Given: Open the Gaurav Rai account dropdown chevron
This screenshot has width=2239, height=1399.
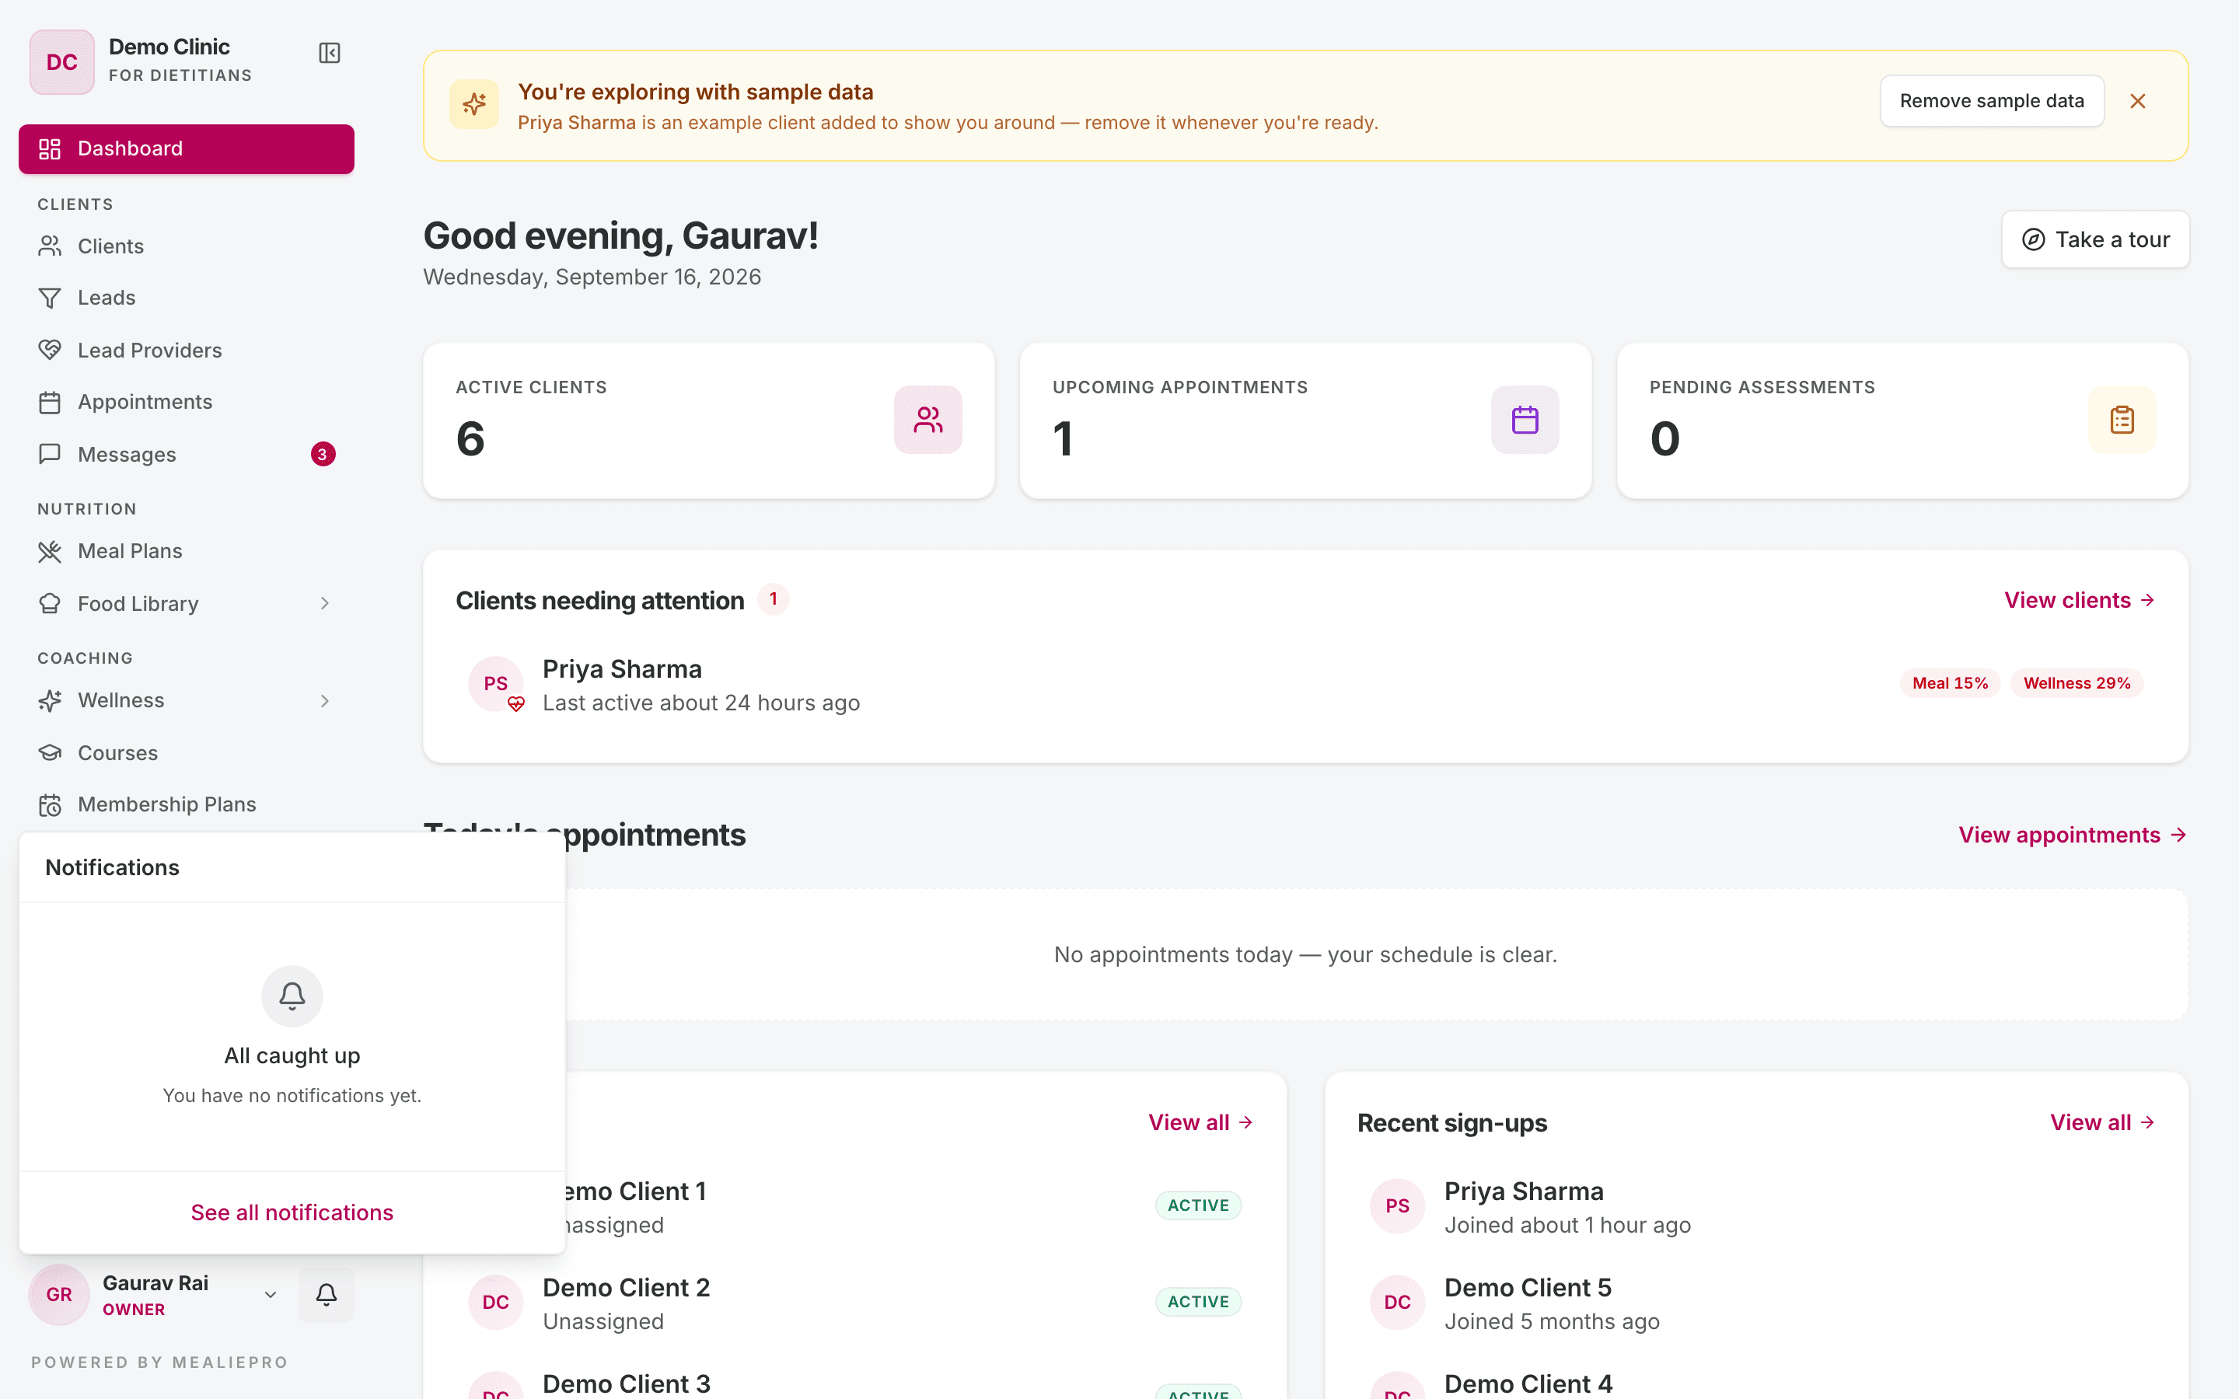Looking at the screenshot, I should [271, 1294].
